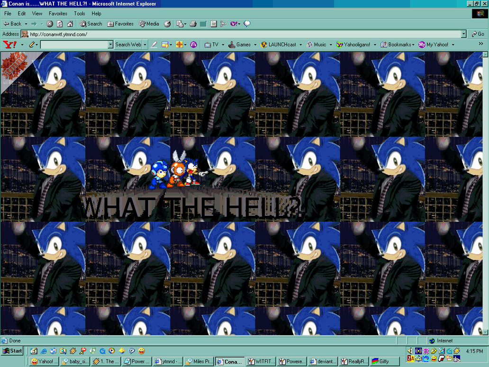
Task: Stop page loading with the Stop icon
Action: [50, 24]
